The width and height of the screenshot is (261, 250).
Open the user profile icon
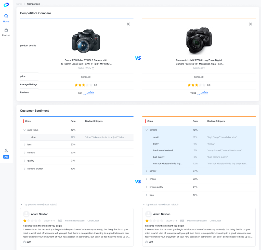point(6,150)
